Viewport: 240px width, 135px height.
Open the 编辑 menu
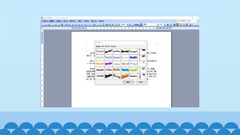click(52, 21)
